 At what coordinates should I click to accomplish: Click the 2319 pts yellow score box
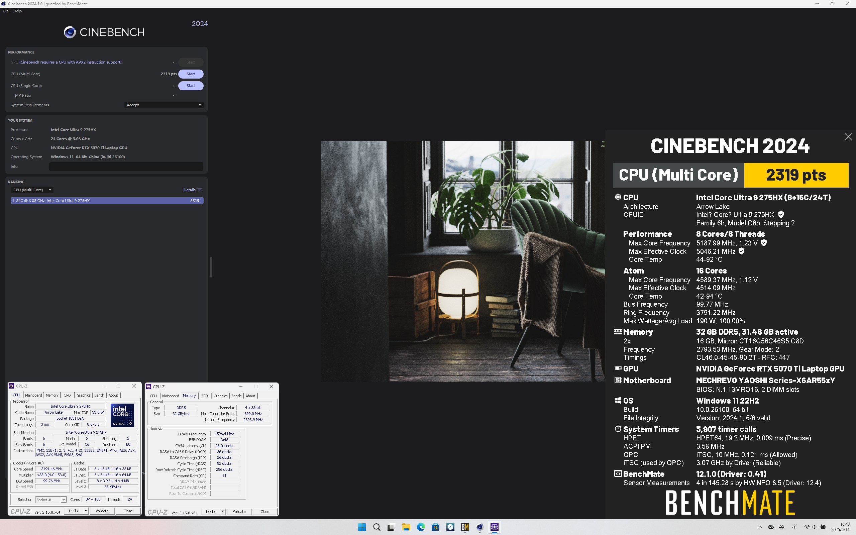(796, 175)
